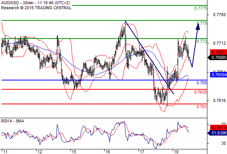Select the black 0.76885 current price tag

tap(218, 57)
